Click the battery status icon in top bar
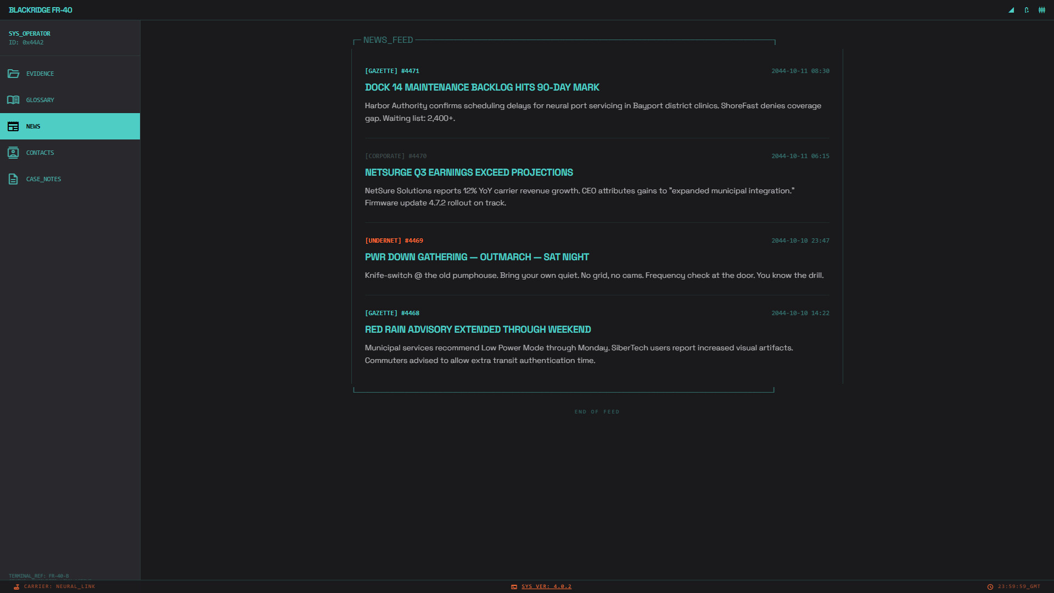This screenshot has height=593, width=1054. coord(1026,10)
